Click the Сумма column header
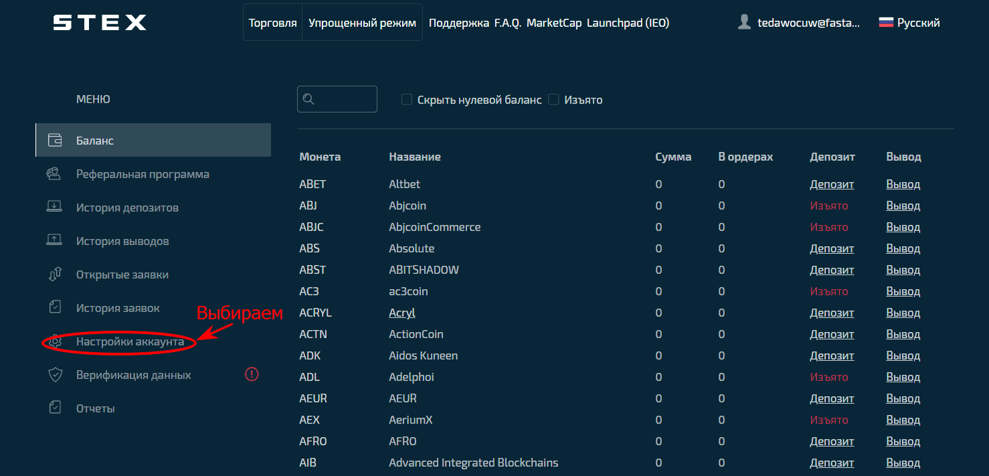The width and height of the screenshot is (989, 476). point(673,157)
